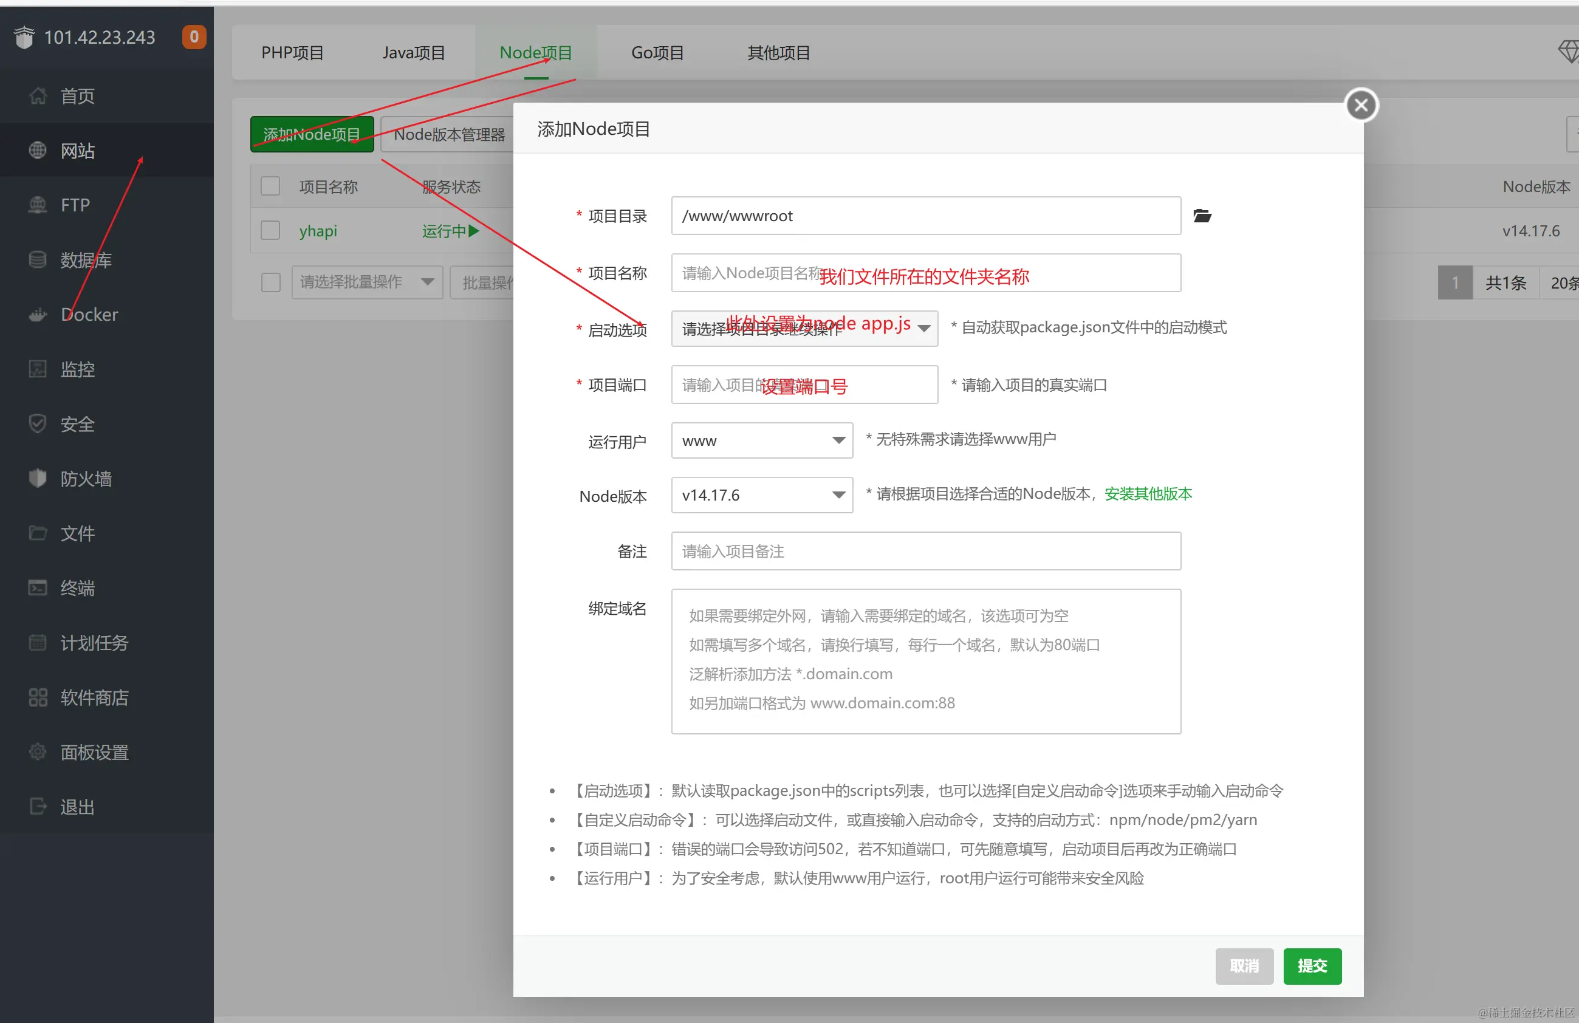This screenshot has height=1023, width=1579.
Task: Toggle the select-all checkbox in table header
Action: coord(270,186)
